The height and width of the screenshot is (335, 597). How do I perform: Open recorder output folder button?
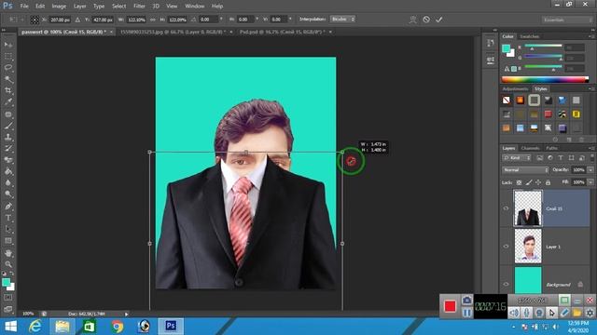click(577, 313)
